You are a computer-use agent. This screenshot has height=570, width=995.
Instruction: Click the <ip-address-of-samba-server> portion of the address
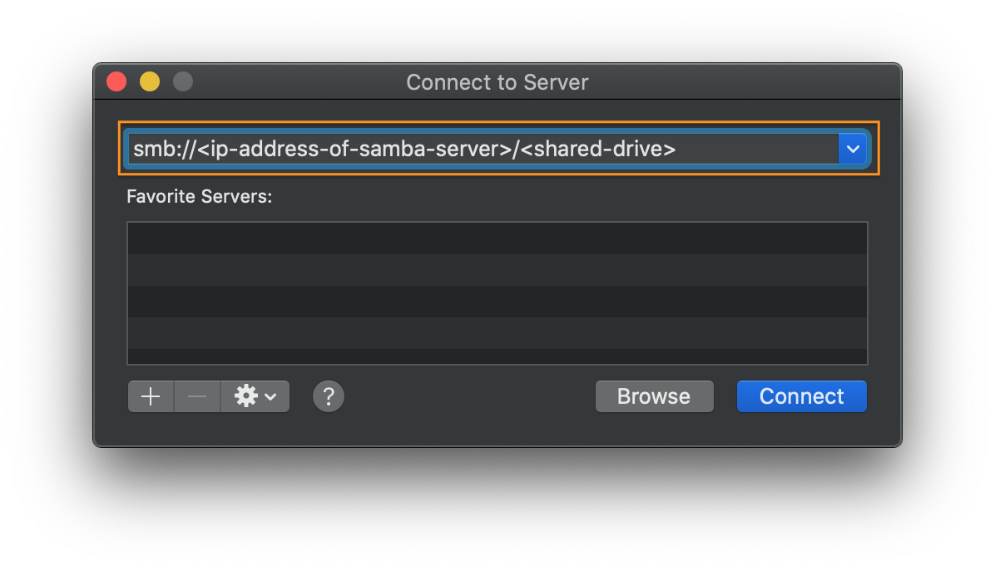coord(354,149)
